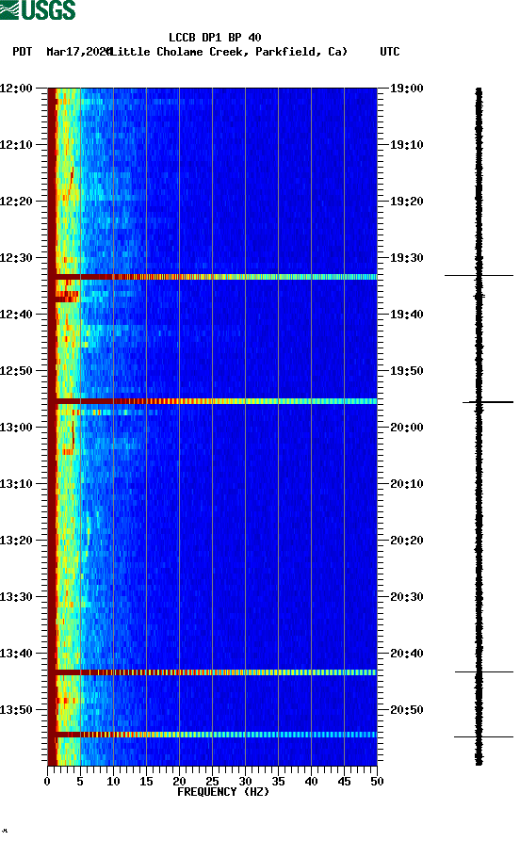Click the date 'Mar17,2020' label
The height and width of the screenshot is (841, 520).
(78, 52)
